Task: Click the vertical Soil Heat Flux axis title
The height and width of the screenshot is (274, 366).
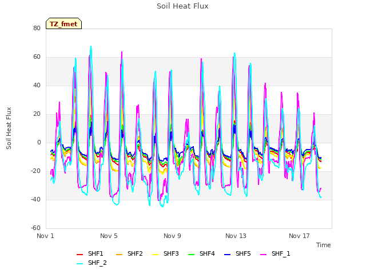Action: coord(9,128)
